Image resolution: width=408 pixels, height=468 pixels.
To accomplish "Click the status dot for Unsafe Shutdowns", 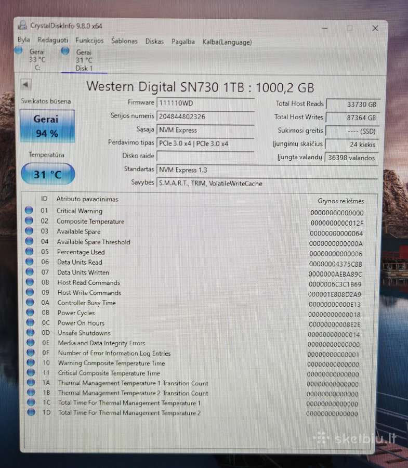I will pos(31,332).
